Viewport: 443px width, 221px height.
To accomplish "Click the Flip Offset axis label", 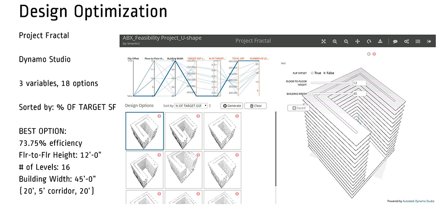I will [x=133, y=59].
